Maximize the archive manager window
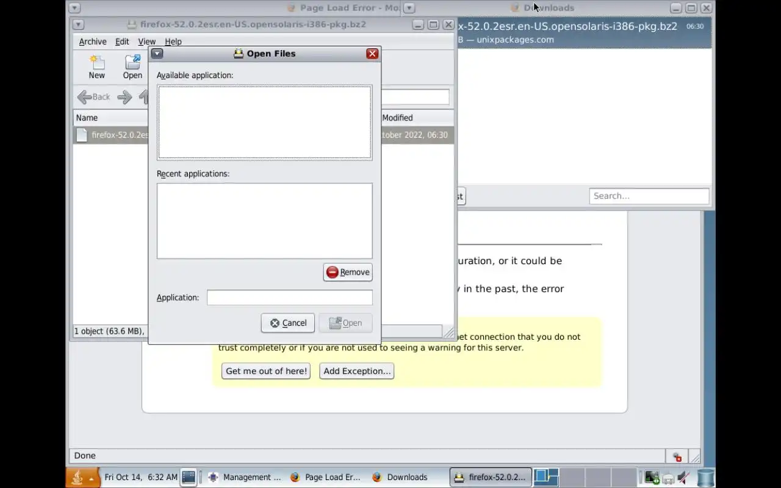Image resolution: width=781 pixels, height=488 pixels. pyautogui.click(x=433, y=24)
